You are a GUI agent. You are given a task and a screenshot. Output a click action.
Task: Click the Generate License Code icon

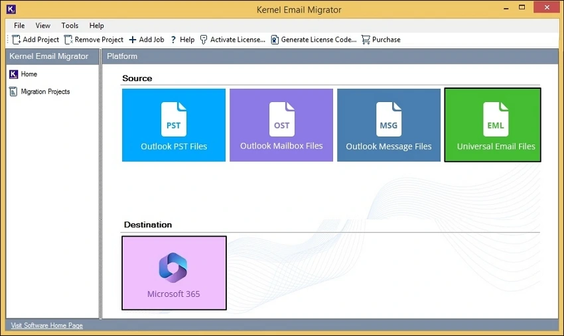tap(275, 40)
